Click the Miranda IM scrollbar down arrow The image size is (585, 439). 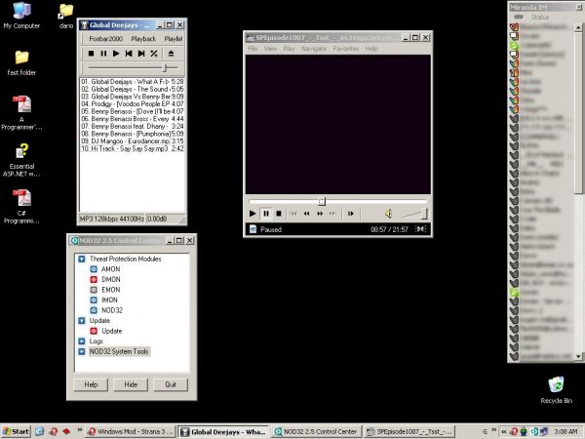click(x=578, y=356)
